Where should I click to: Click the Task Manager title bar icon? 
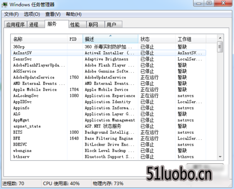click(x=4, y=4)
